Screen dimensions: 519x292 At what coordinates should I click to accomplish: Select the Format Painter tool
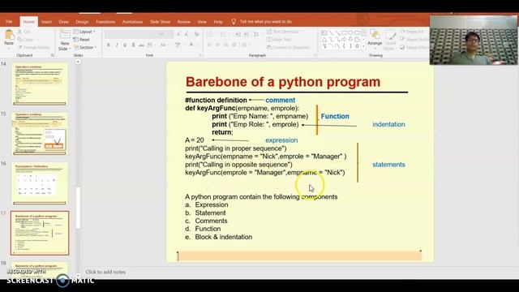click(33, 47)
